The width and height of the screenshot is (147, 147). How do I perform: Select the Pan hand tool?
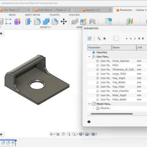click(63, 134)
